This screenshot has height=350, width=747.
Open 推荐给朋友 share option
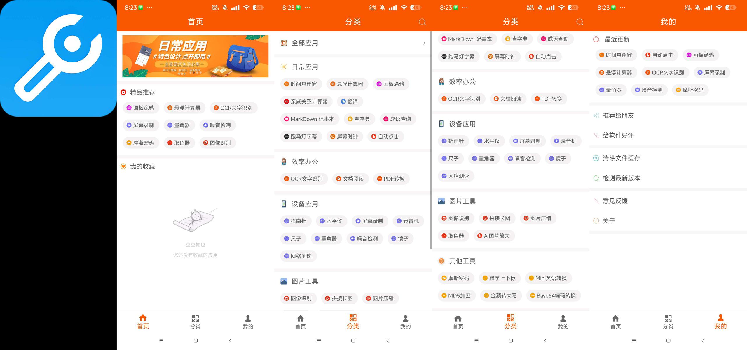[x=618, y=116]
